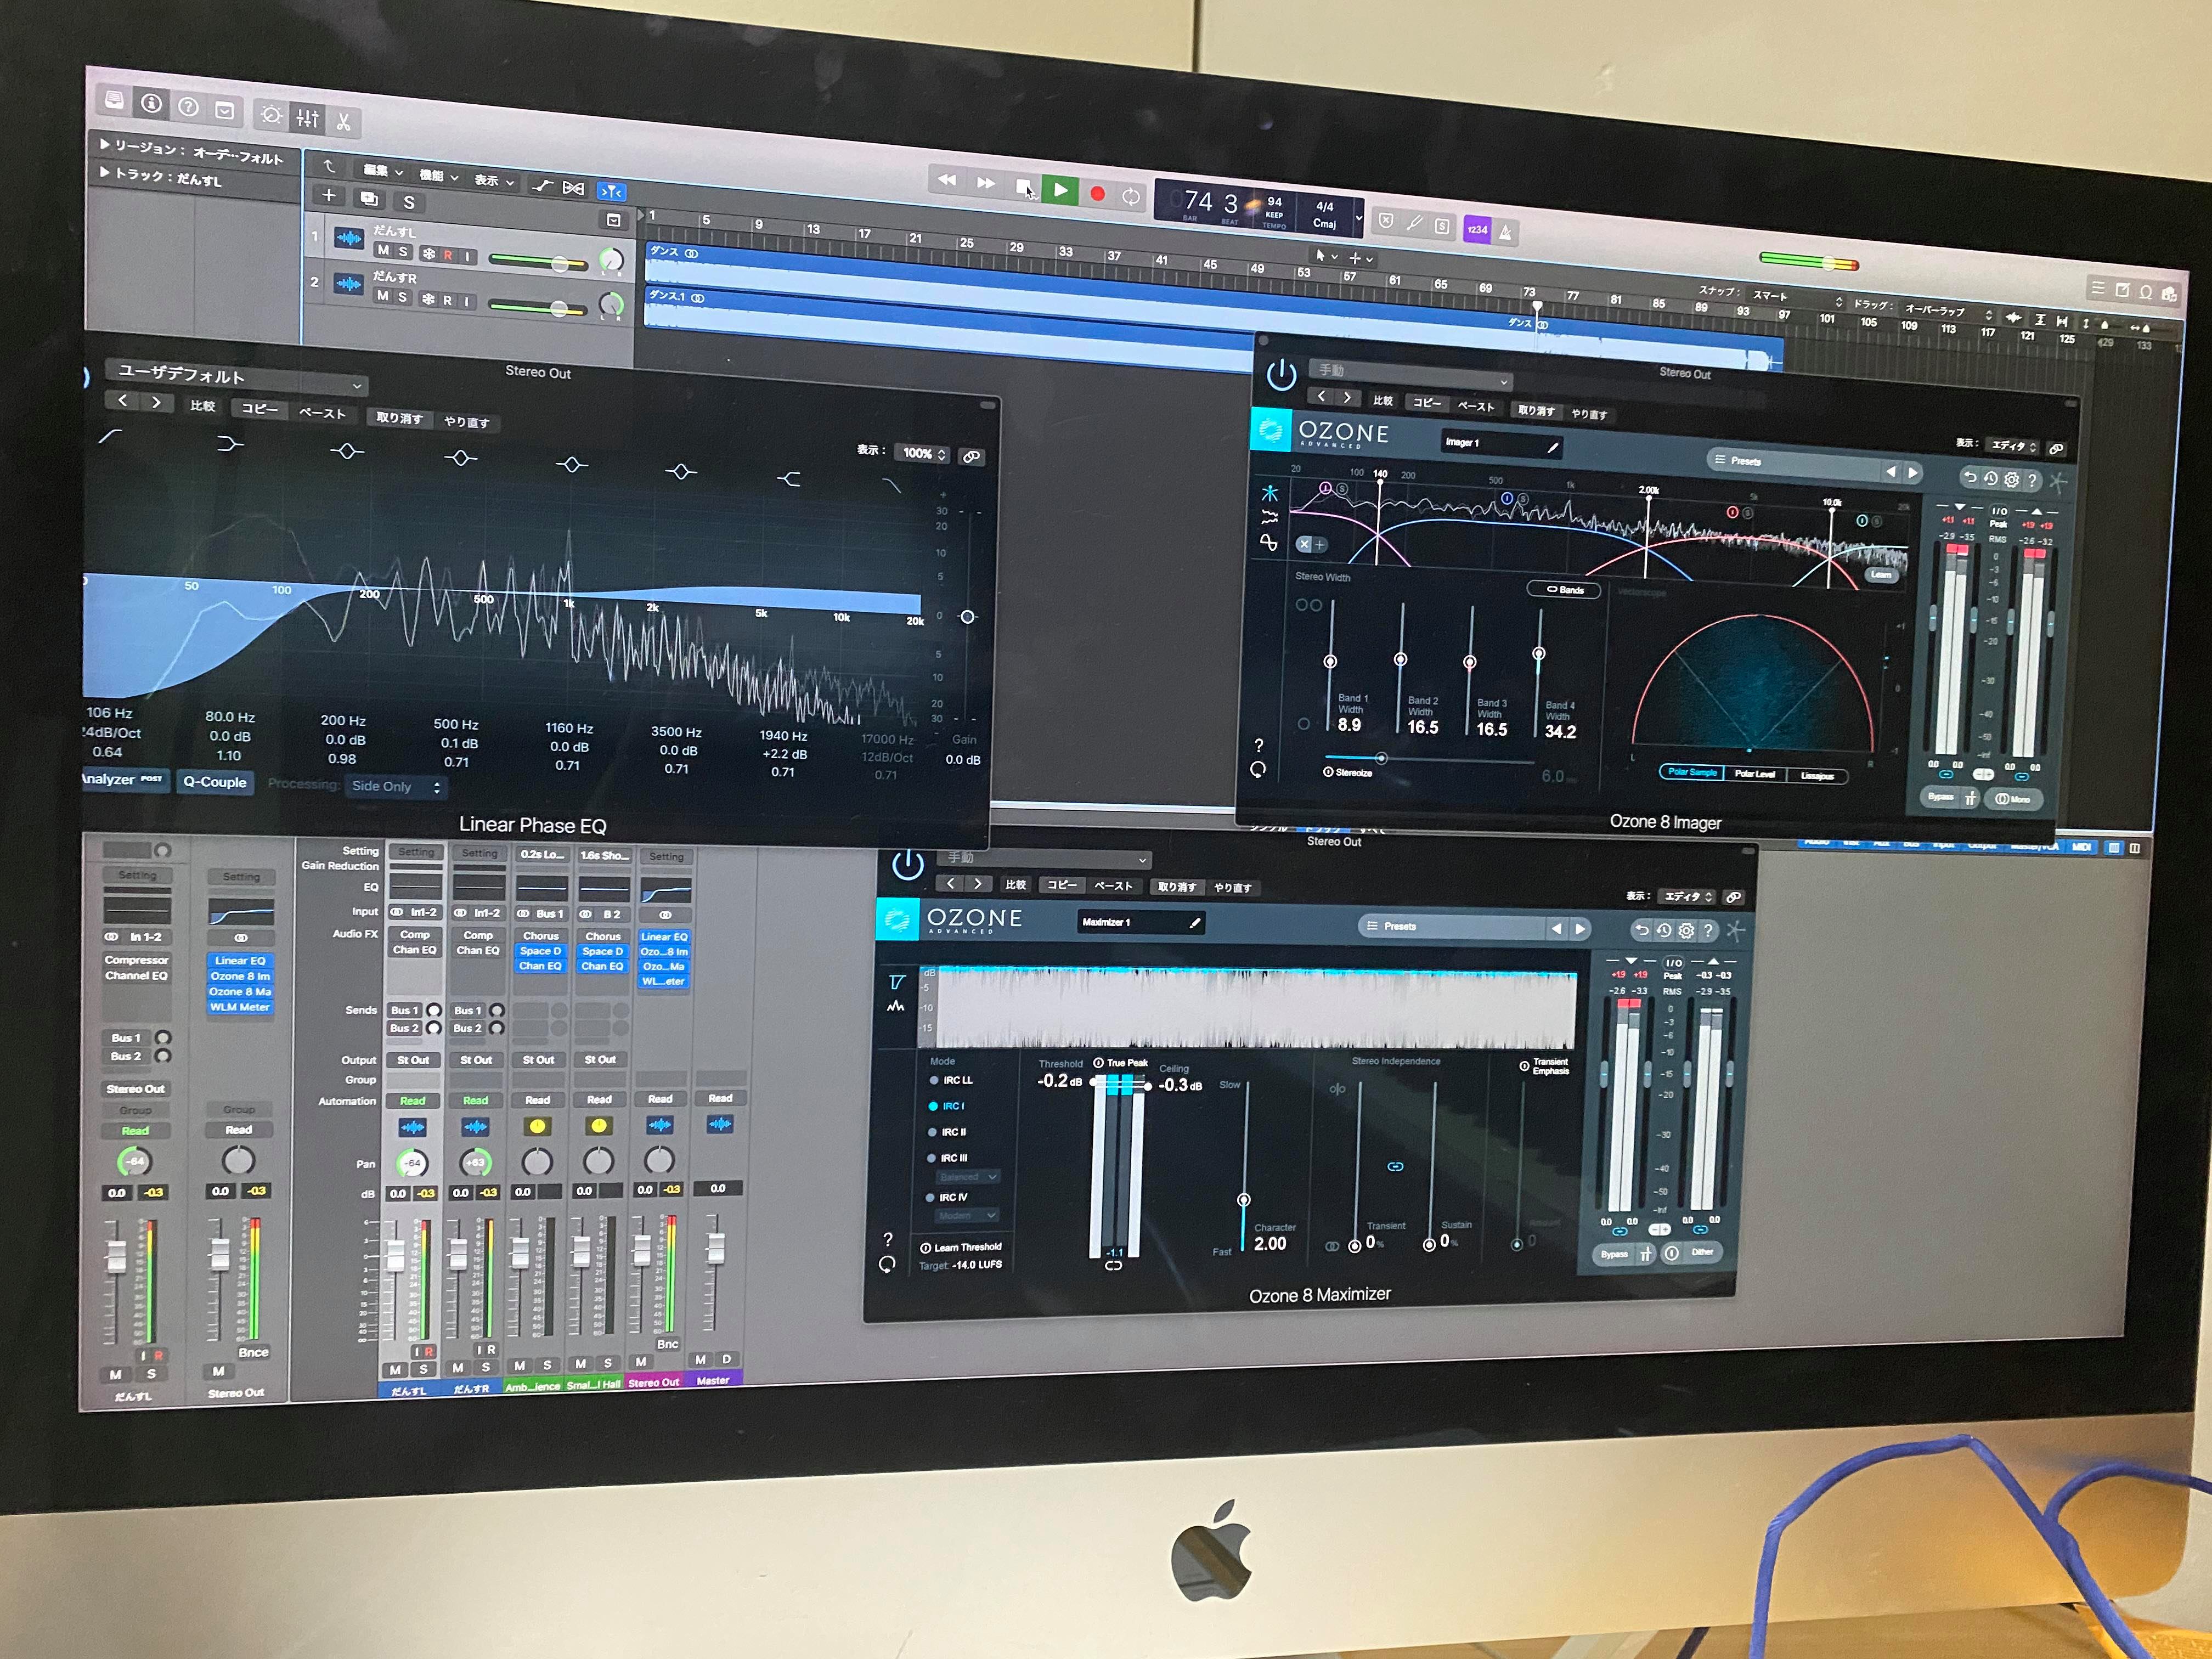Open Smart Controls dial icon
Viewport: 2212px width, 1659px height.
271,115
